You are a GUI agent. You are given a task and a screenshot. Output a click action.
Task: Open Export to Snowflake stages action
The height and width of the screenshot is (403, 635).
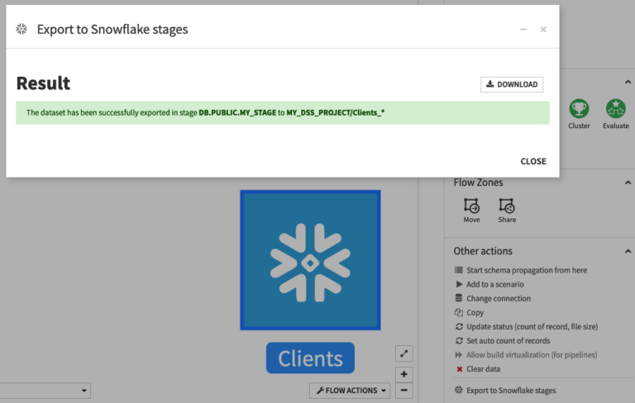[511, 390]
